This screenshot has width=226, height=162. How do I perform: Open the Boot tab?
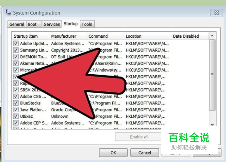click(x=34, y=24)
